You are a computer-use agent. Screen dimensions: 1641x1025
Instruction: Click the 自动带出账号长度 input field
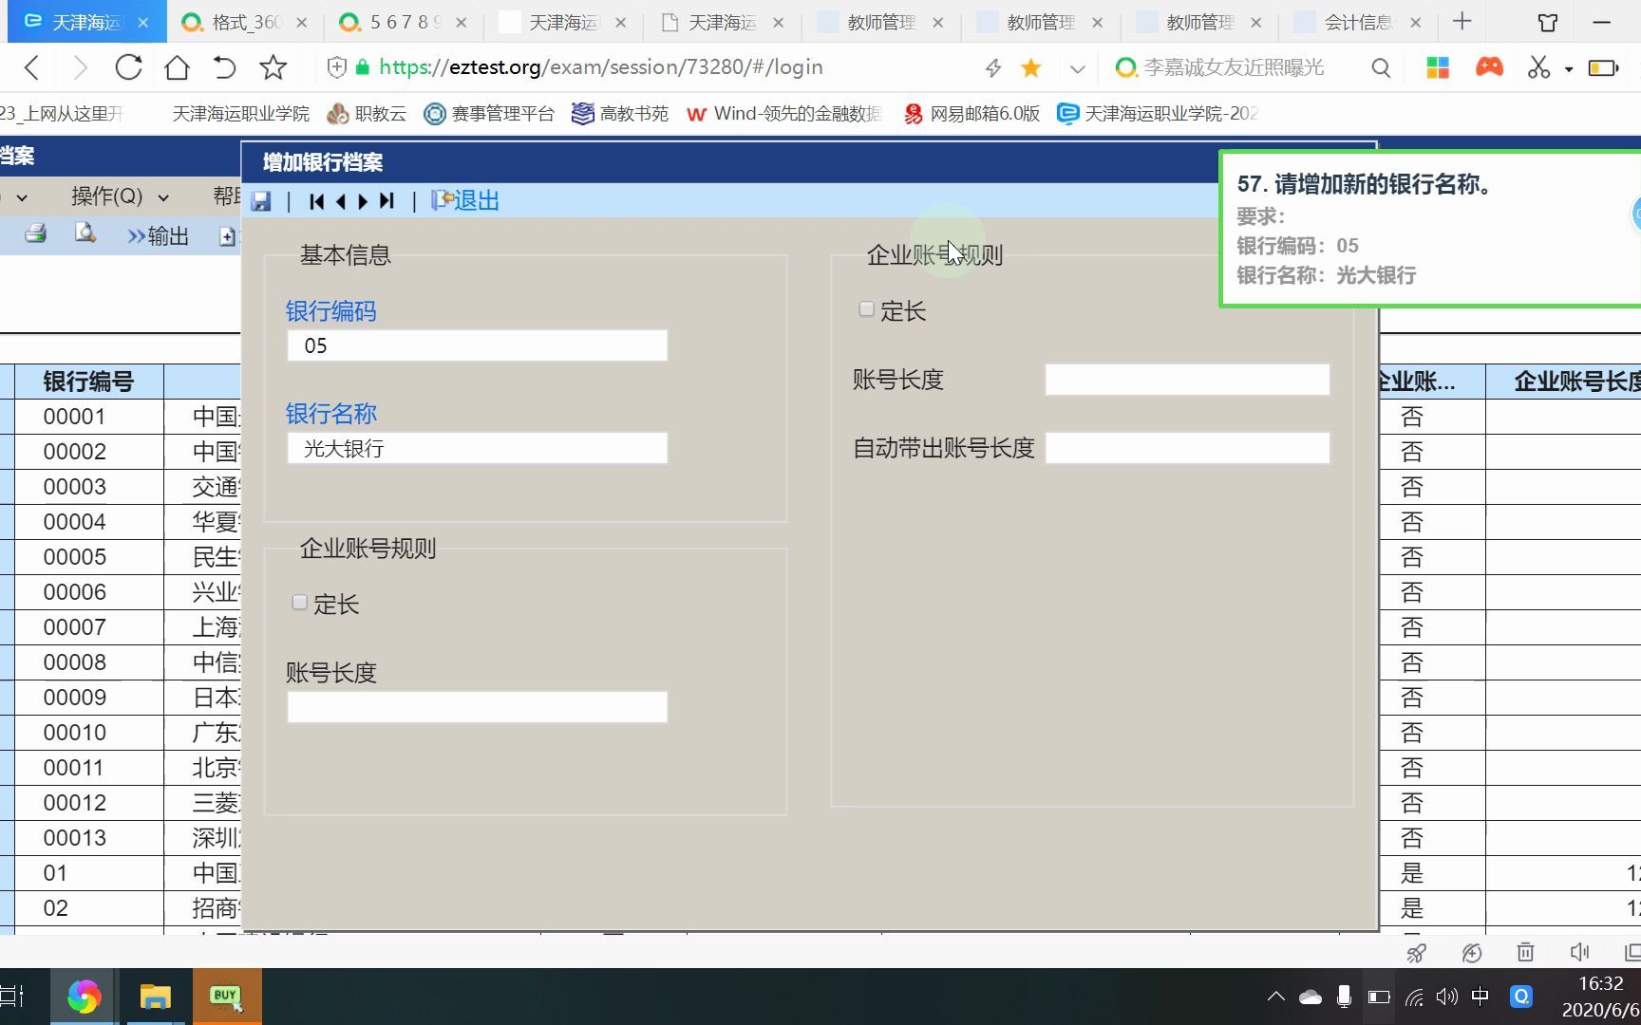pos(1187,448)
